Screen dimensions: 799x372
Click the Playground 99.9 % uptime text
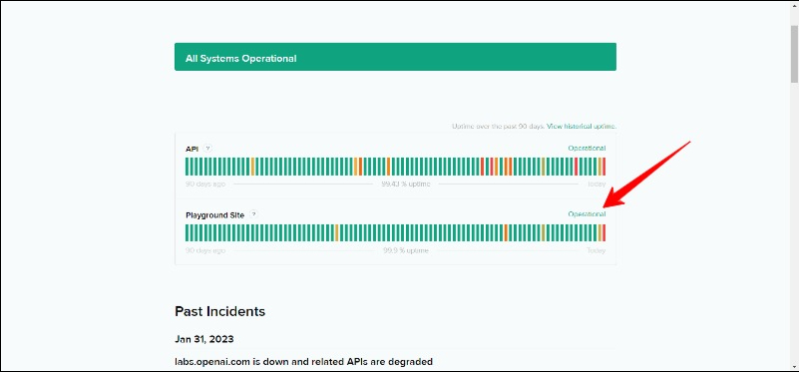click(x=406, y=250)
